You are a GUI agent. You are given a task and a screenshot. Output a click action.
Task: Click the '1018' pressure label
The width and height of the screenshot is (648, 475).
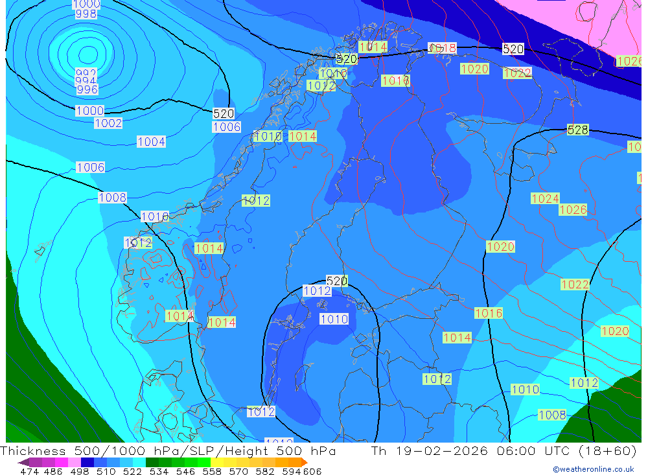click(x=442, y=49)
